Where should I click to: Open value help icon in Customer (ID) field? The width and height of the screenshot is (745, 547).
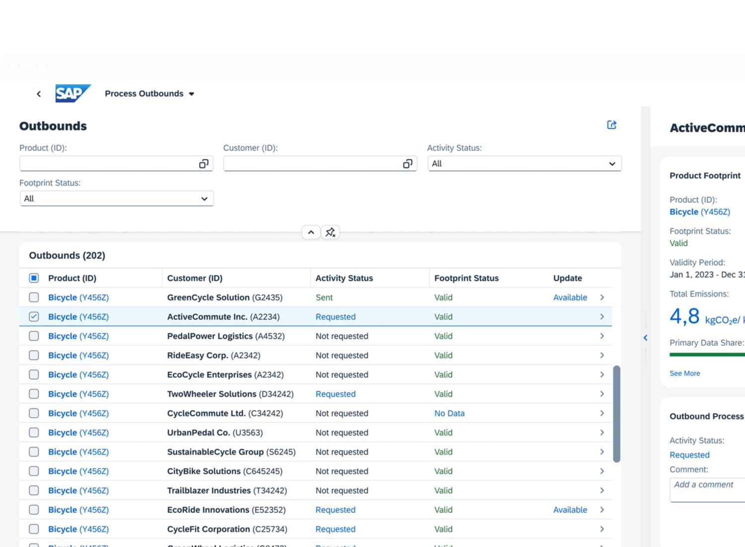click(x=407, y=164)
